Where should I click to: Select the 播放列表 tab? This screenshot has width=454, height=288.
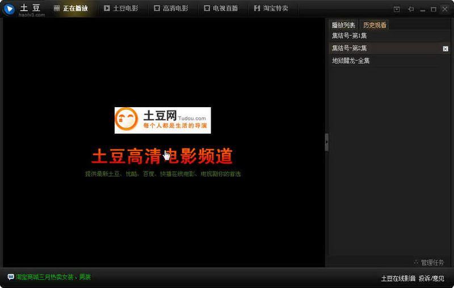[343, 25]
